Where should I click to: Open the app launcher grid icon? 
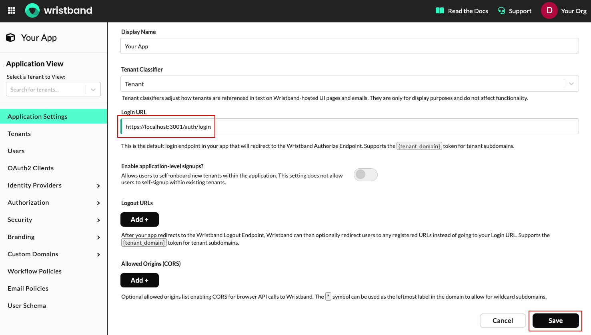[12, 10]
